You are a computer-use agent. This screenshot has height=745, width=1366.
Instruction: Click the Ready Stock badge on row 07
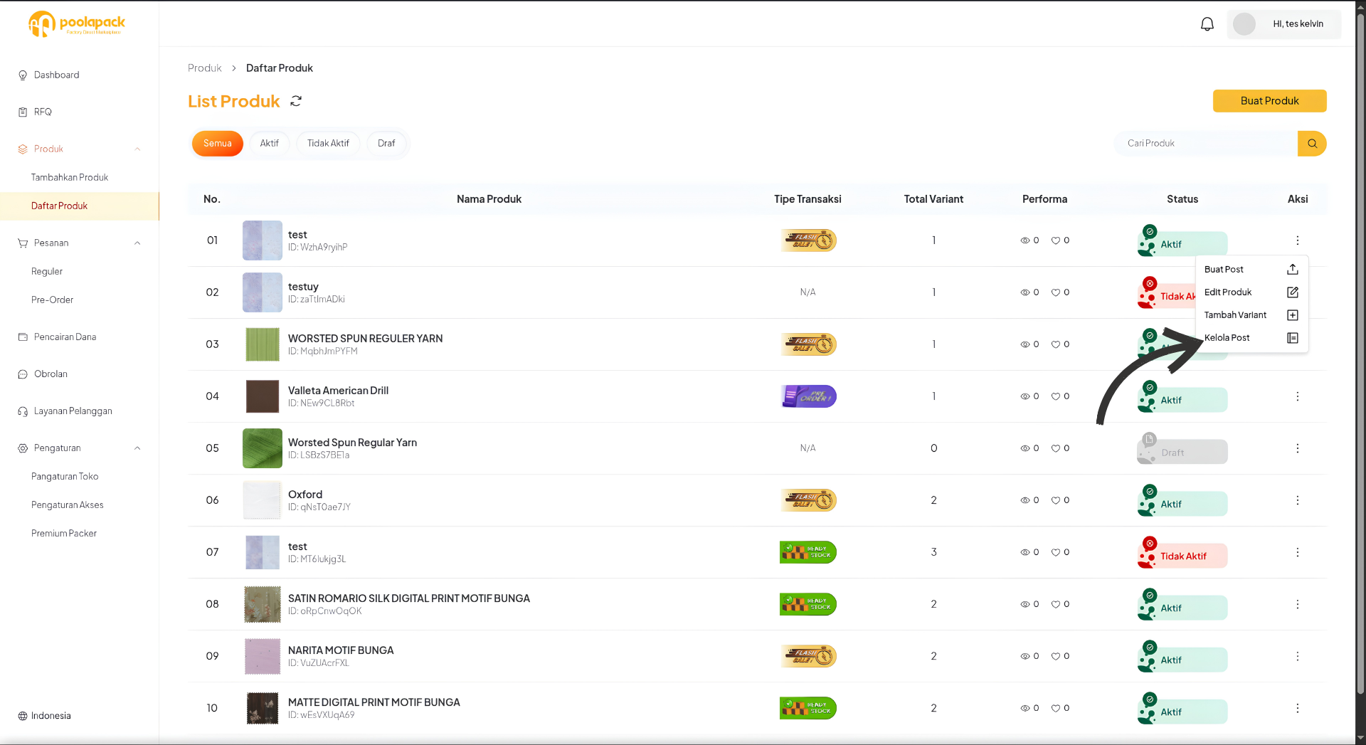pos(808,552)
